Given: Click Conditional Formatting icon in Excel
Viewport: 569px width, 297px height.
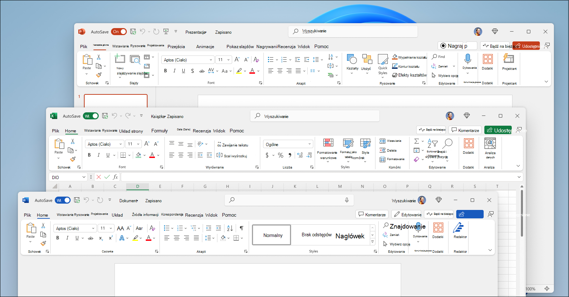Looking at the screenshot, I should [328, 143].
